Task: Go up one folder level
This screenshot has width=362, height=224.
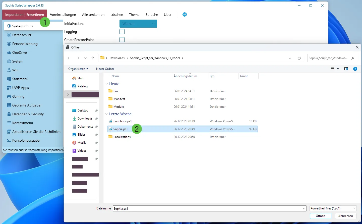Action: [93, 58]
